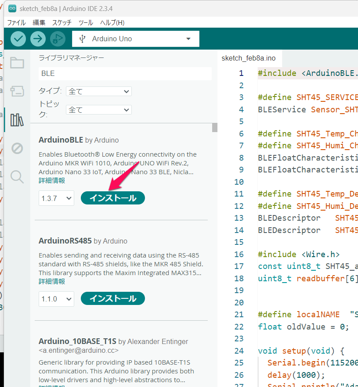Open the Boards Manager sidebar icon
This screenshot has width=358, height=387.
17,91
